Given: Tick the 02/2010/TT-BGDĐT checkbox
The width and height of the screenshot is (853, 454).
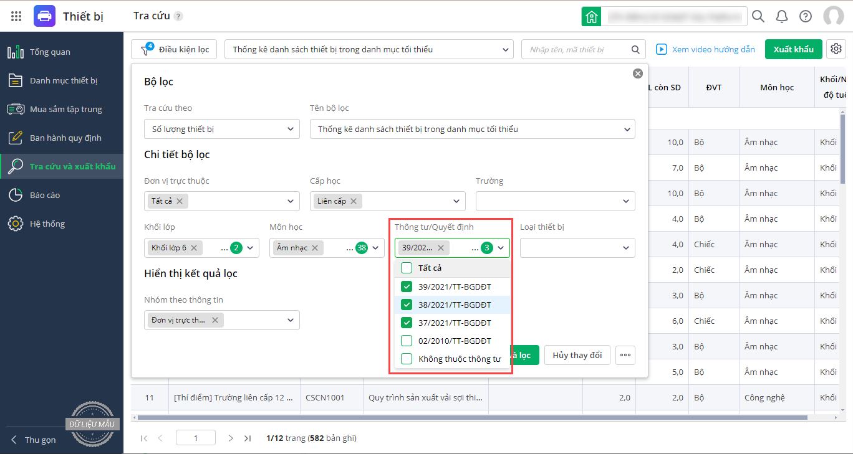Looking at the screenshot, I should (407, 341).
